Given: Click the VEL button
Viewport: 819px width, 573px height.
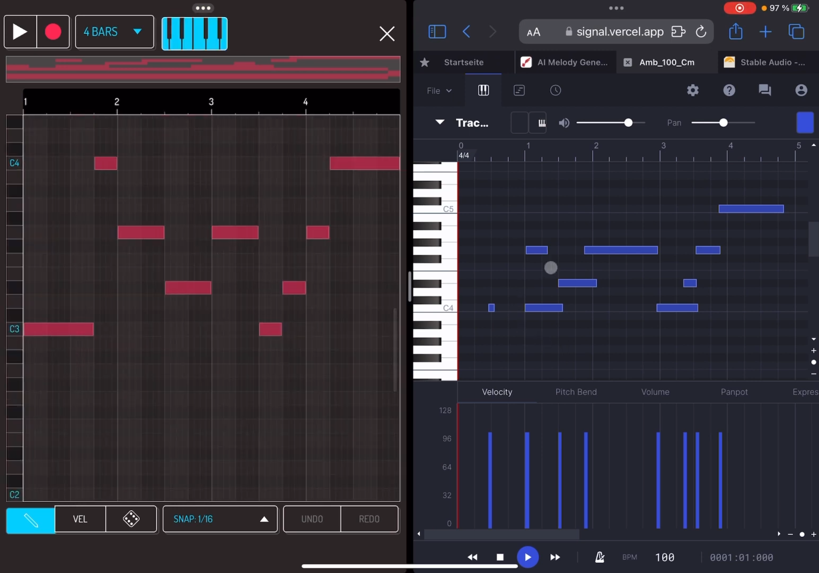Looking at the screenshot, I should tap(80, 519).
